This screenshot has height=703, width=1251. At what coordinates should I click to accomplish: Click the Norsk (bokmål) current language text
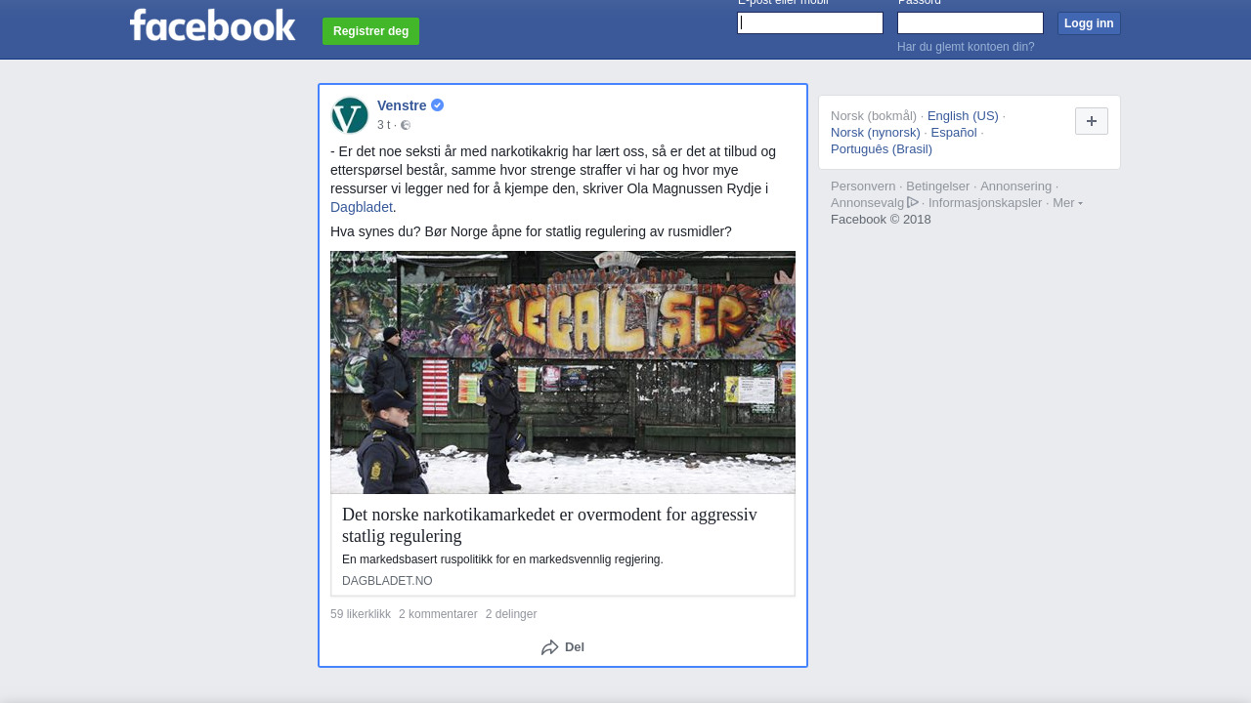click(x=874, y=115)
